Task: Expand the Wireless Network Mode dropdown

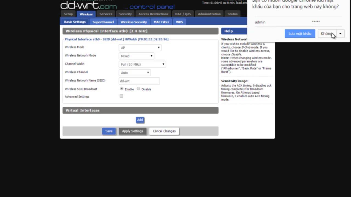Action: [x=137, y=56]
